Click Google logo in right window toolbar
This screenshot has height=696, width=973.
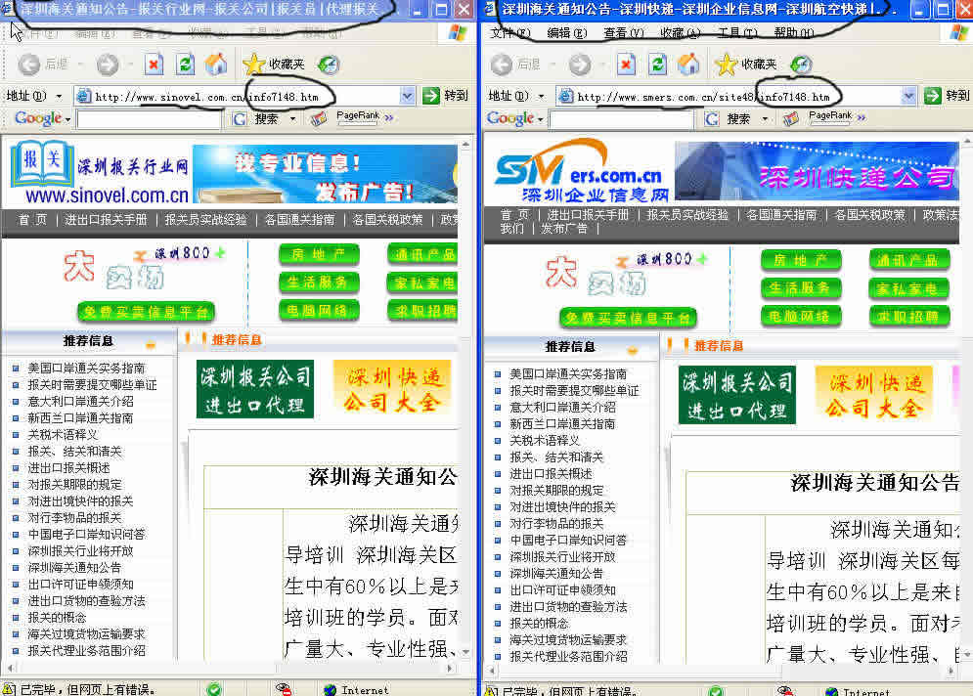(x=510, y=118)
